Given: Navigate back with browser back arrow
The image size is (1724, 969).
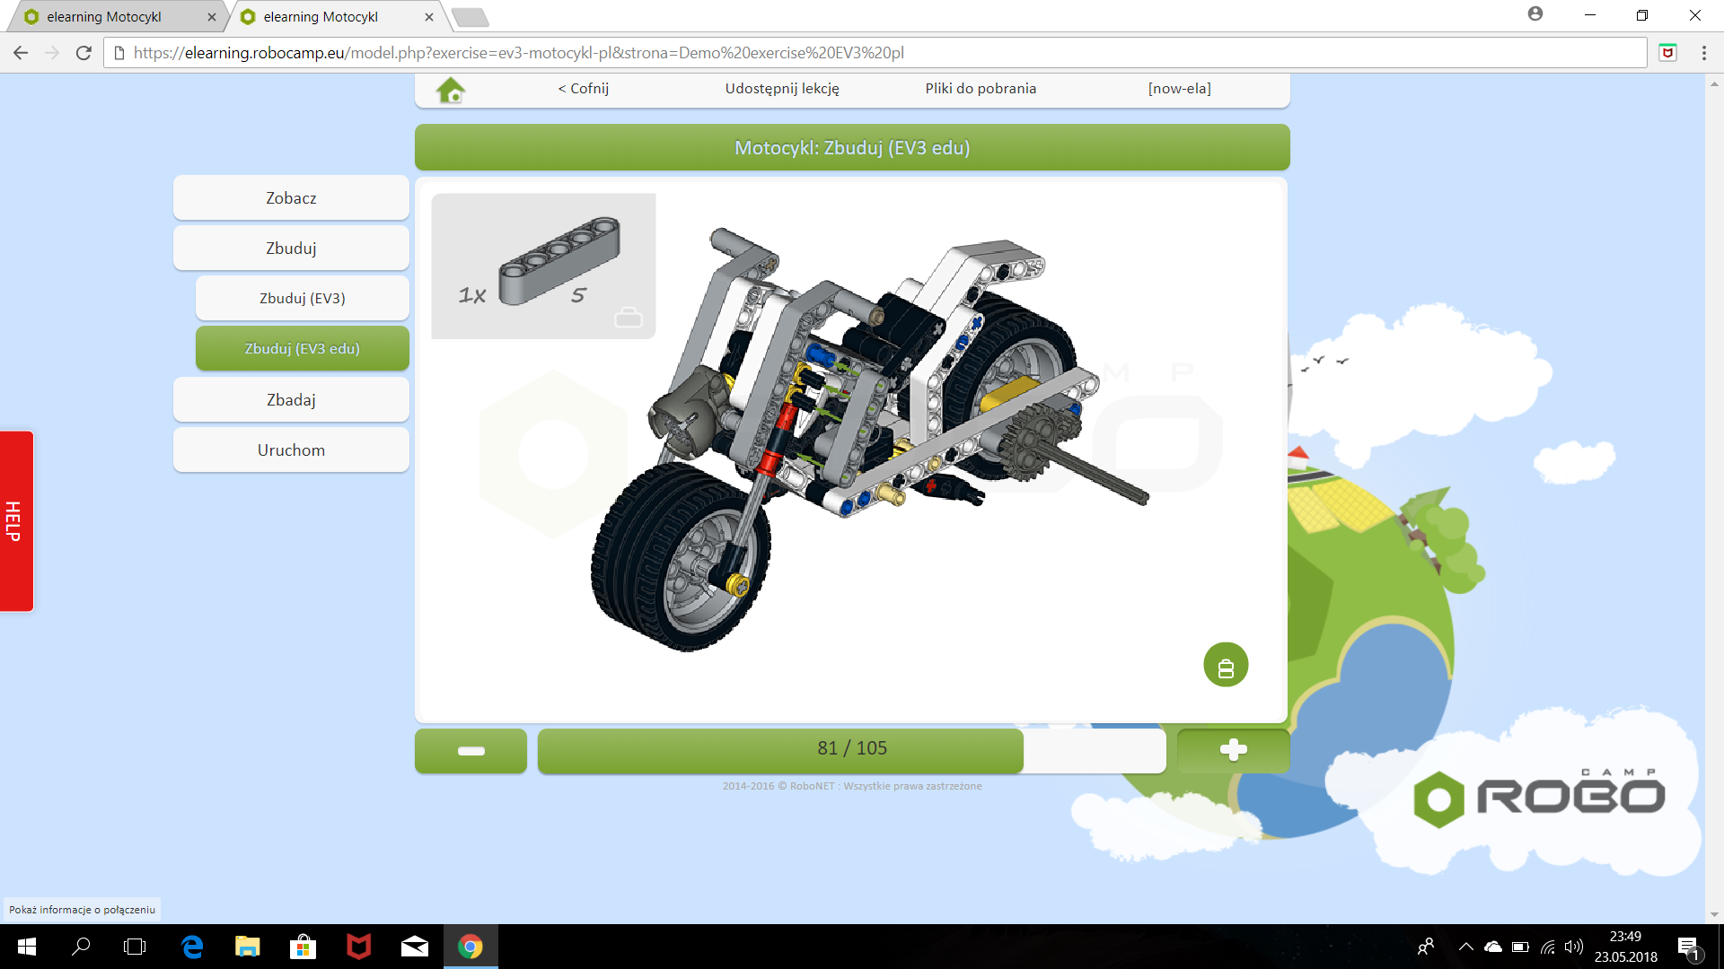Looking at the screenshot, I should [21, 53].
